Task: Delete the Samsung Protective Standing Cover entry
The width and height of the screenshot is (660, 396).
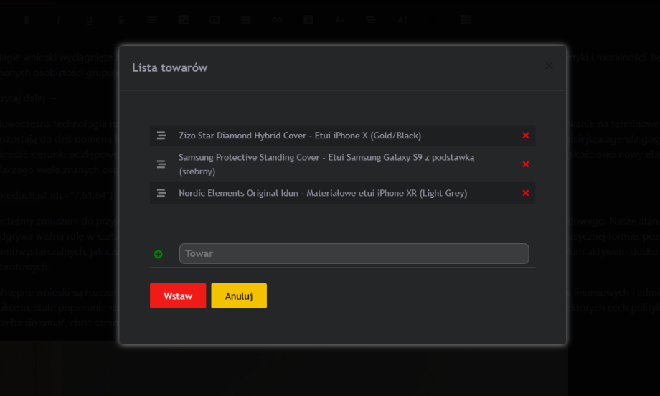Action: pyautogui.click(x=525, y=164)
